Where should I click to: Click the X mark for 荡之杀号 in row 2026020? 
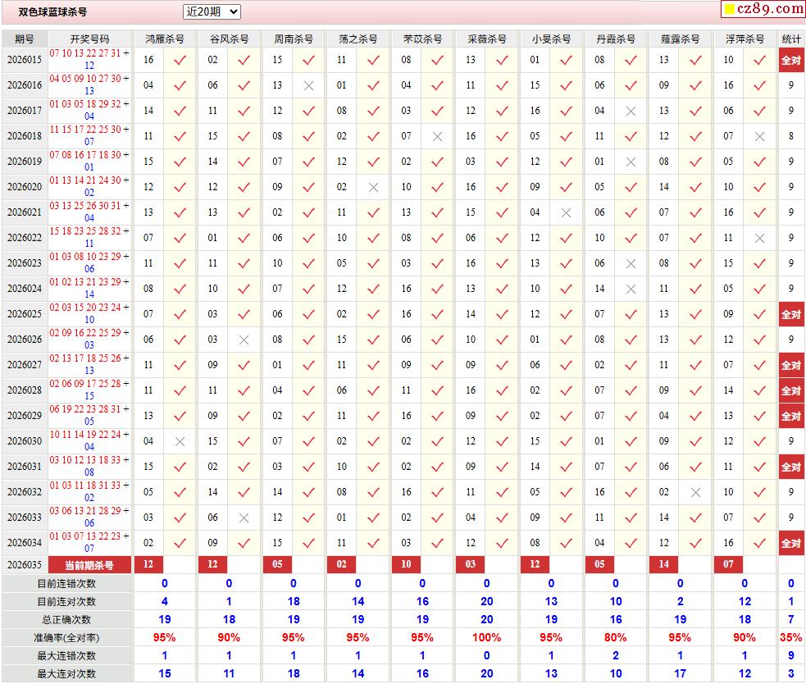[x=373, y=187]
